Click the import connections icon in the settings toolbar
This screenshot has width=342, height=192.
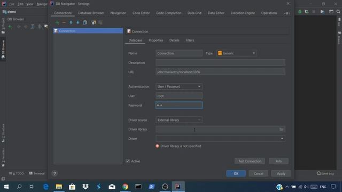click(x=94, y=22)
